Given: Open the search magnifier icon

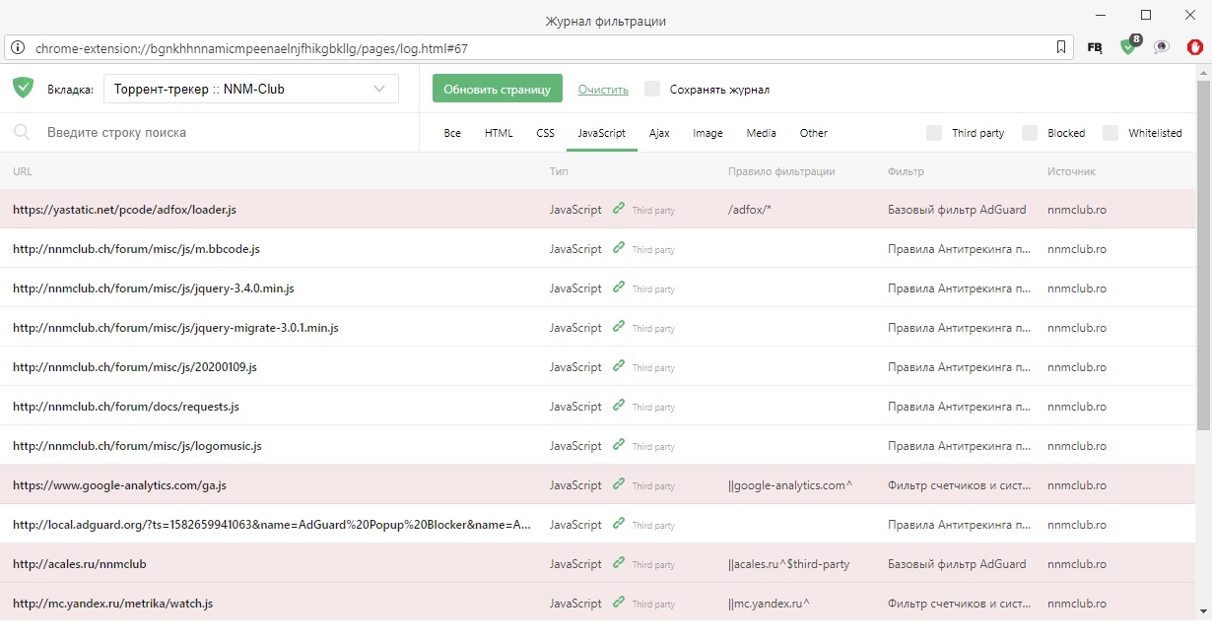Looking at the screenshot, I should click(22, 132).
